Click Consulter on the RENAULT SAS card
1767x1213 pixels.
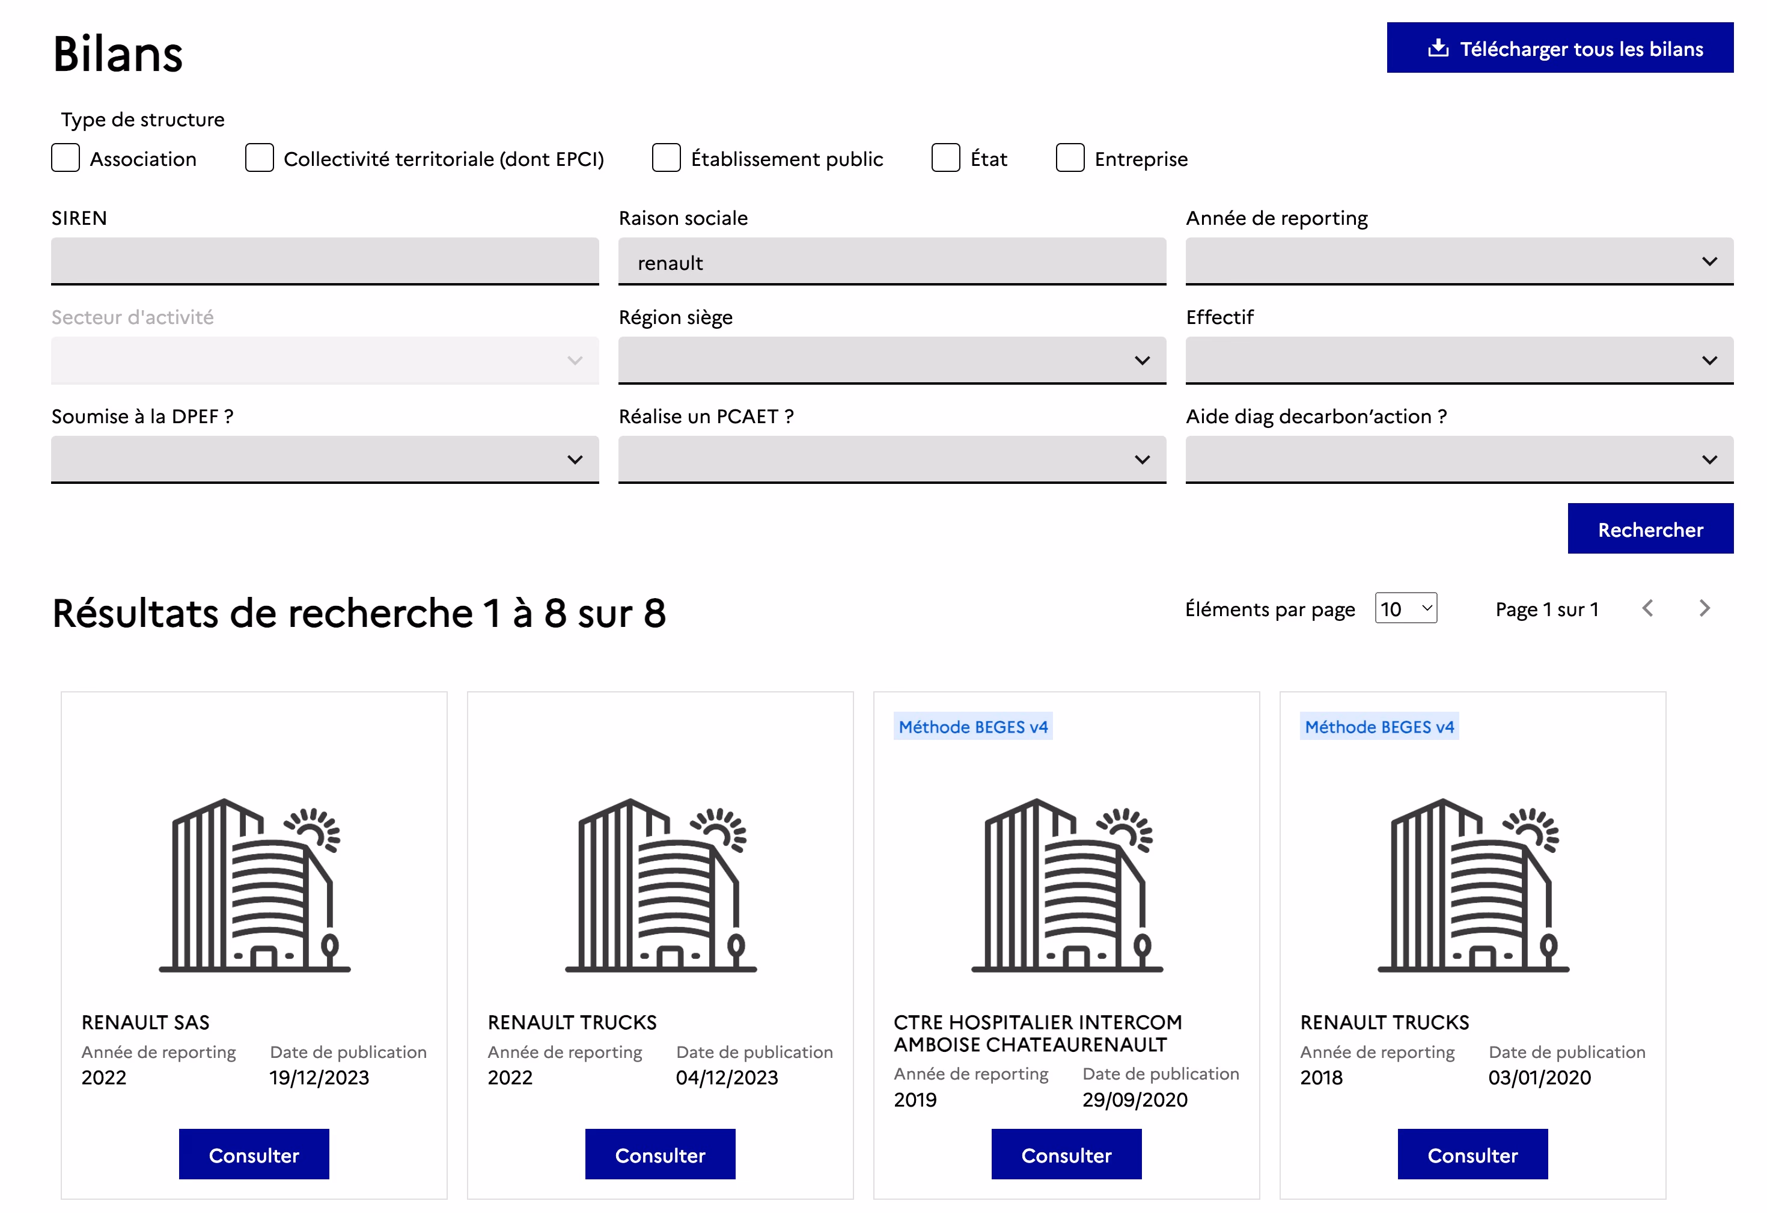254,1155
